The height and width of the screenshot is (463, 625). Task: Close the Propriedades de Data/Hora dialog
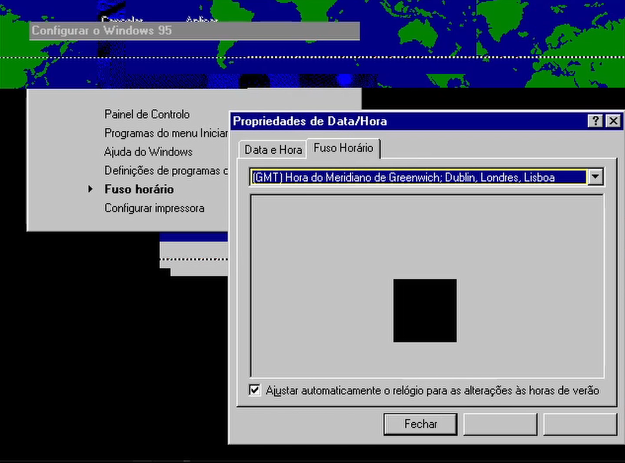[x=613, y=121]
